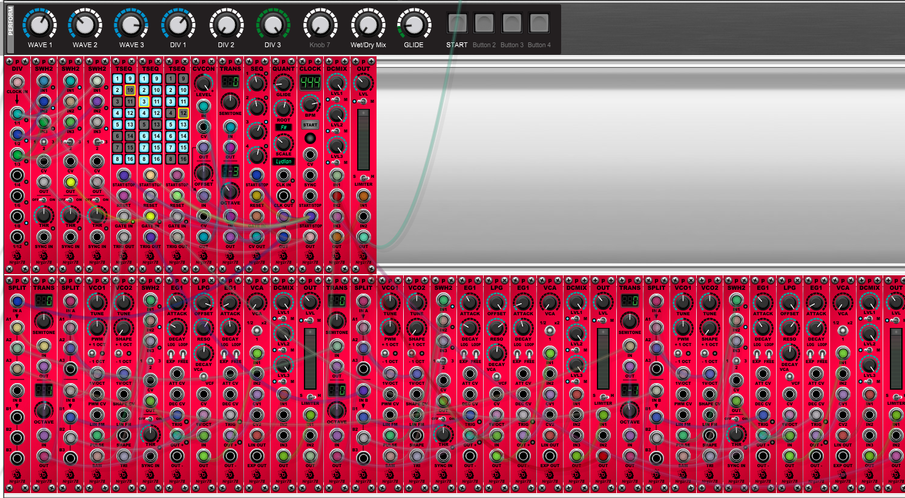Open the F# root selector on QUANT
The image size is (905, 498).
coord(283,128)
